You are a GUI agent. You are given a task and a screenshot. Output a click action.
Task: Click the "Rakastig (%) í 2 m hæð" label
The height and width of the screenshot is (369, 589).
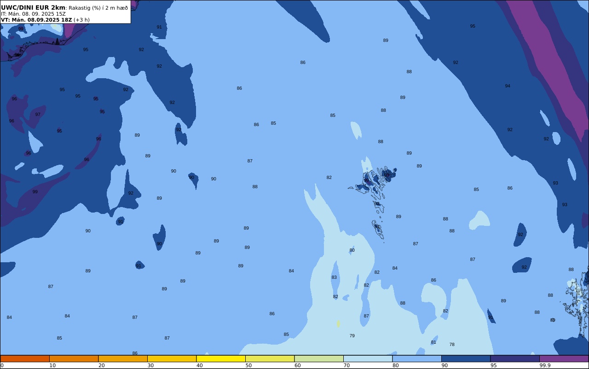[98, 8]
